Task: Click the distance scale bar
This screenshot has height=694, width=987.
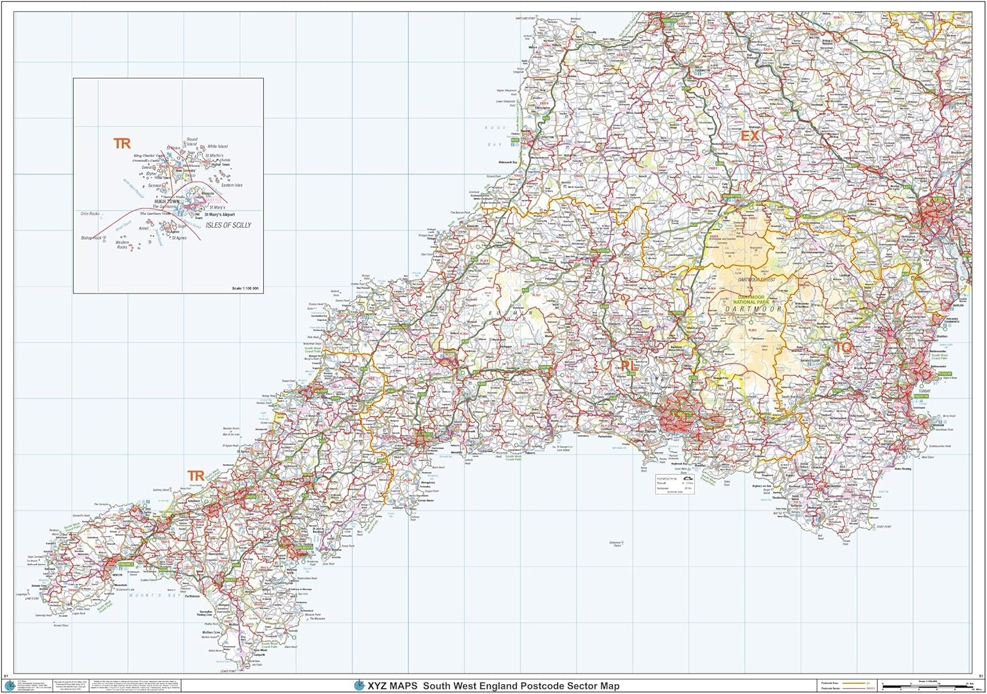Action: pos(928,686)
